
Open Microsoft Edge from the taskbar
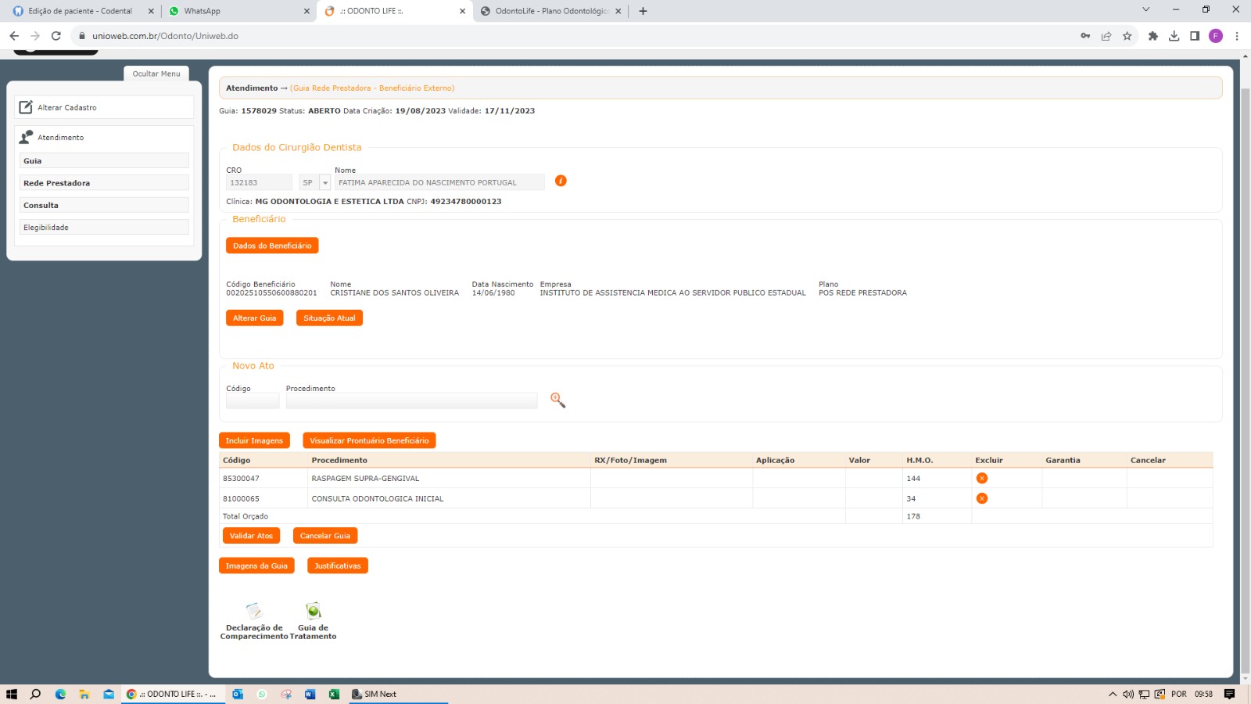[x=60, y=694]
